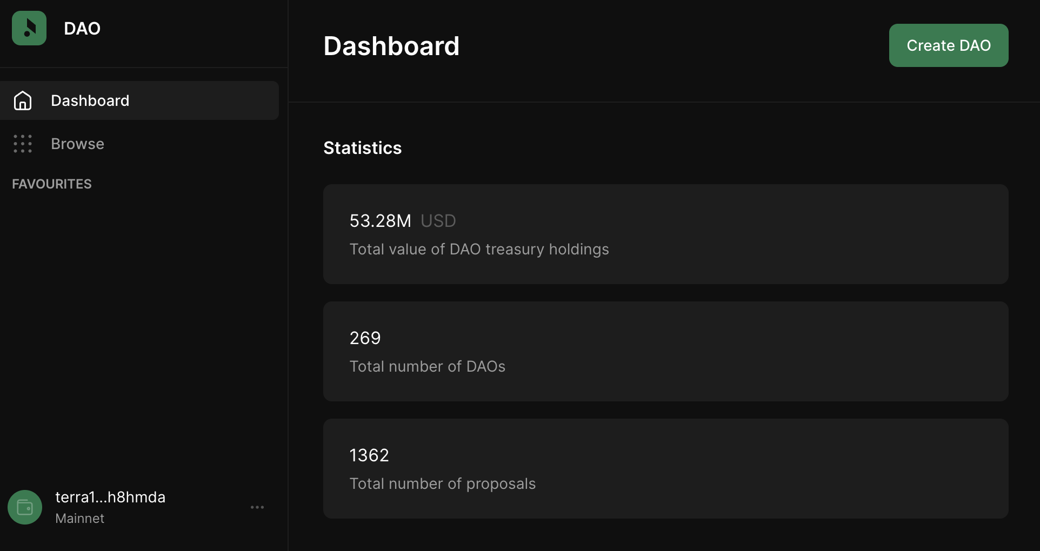Click the grid dots icon beside Browse
Image resolution: width=1040 pixels, height=551 pixels.
(x=23, y=144)
